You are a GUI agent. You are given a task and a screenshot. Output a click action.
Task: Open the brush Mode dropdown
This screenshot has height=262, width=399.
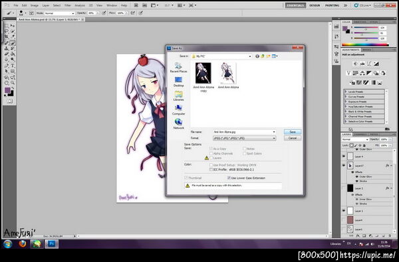[x=59, y=13]
